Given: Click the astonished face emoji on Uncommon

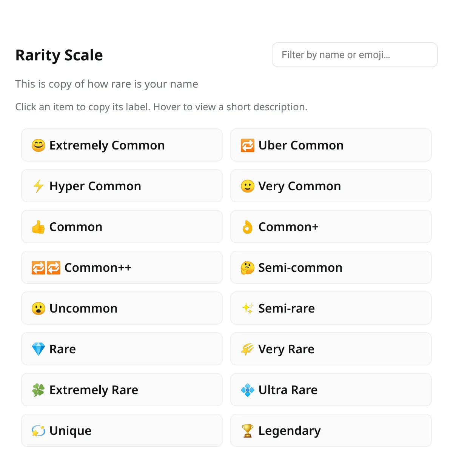Looking at the screenshot, I should pyautogui.click(x=38, y=308).
